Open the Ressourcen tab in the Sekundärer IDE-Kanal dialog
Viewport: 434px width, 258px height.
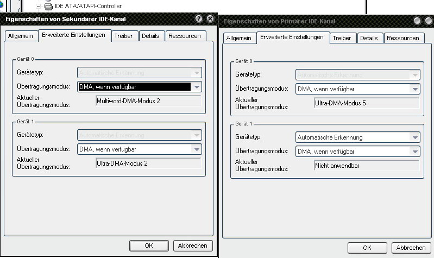pyautogui.click(x=186, y=36)
